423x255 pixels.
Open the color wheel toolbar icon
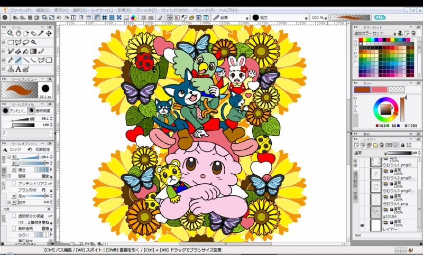(133, 18)
